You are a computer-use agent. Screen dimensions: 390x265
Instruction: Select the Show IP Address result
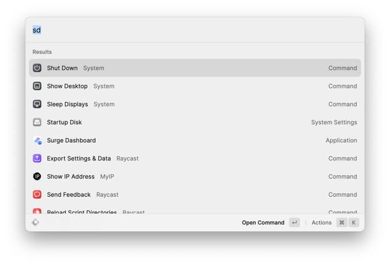tap(195, 176)
